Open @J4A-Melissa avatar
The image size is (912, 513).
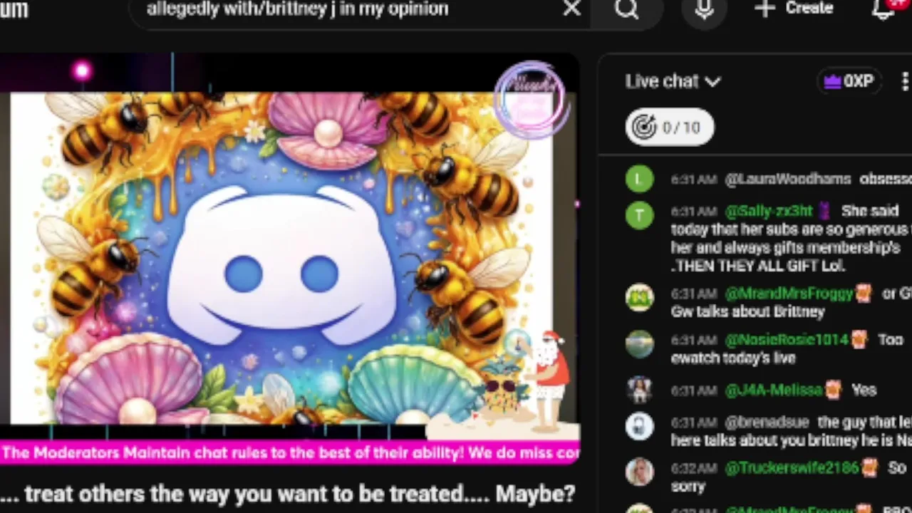tap(639, 389)
